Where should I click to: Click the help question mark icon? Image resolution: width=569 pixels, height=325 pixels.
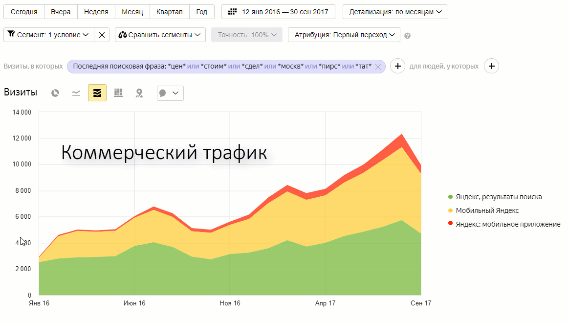[x=408, y=36]
